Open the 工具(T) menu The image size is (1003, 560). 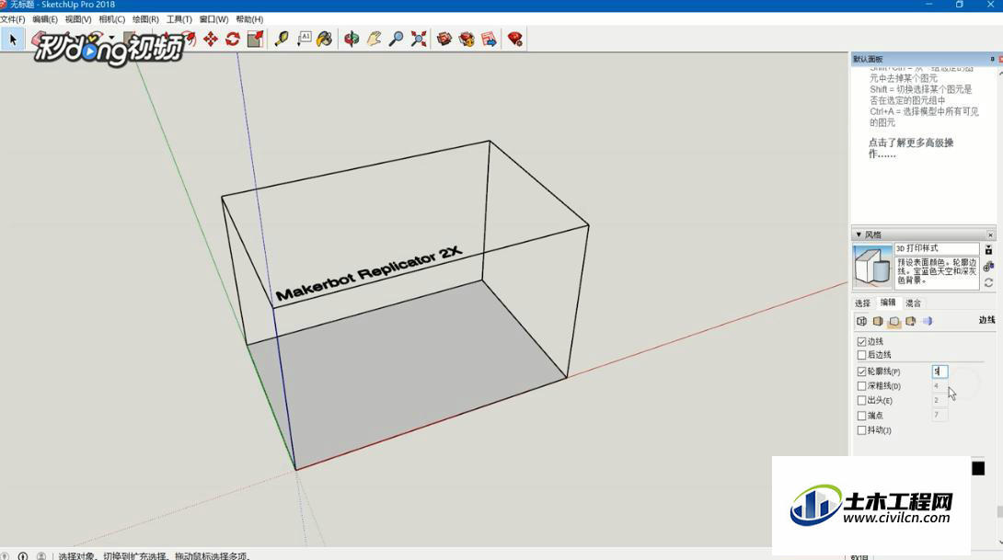click(179, 19)
